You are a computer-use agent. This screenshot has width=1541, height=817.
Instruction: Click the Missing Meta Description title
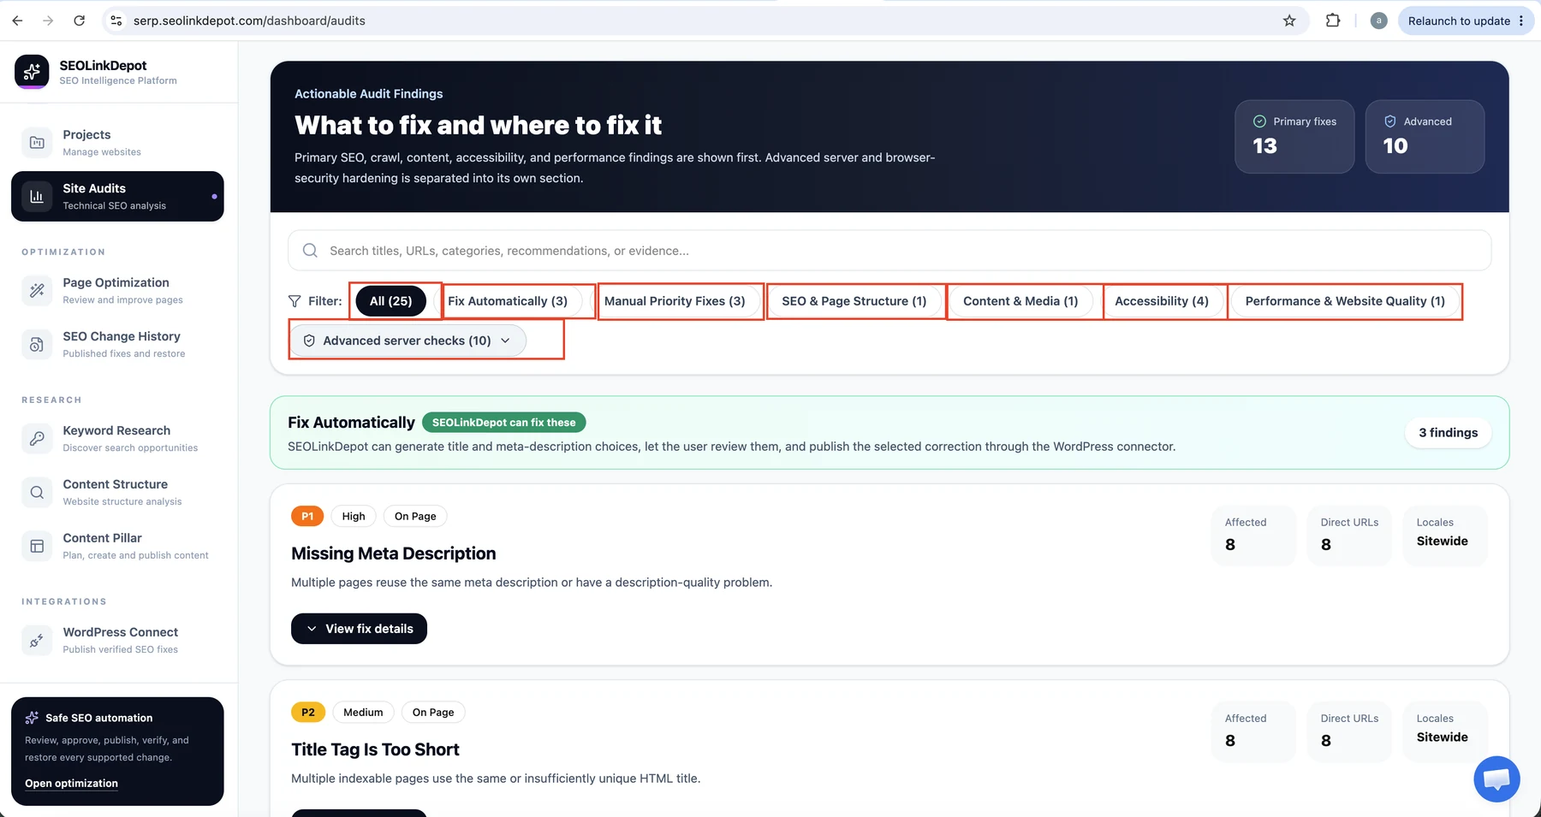pyautogui.click(x=393, y=554)
